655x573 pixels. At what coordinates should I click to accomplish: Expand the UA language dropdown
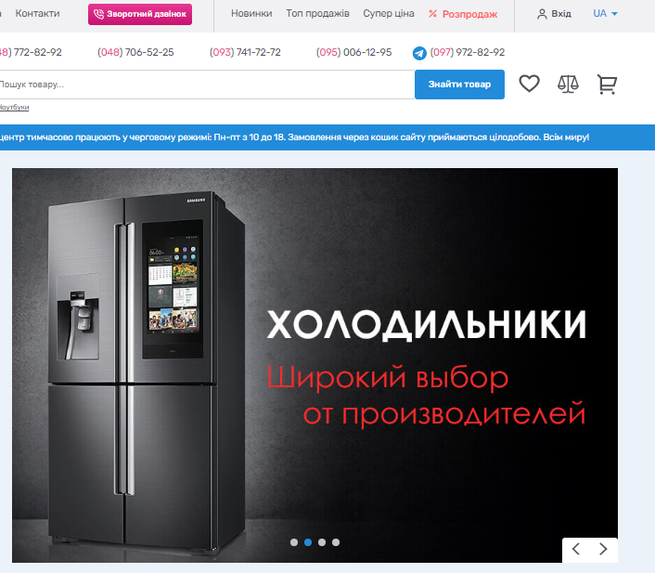click(605, 13)
